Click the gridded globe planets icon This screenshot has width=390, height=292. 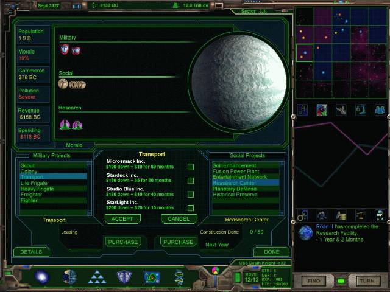(69, 277)
